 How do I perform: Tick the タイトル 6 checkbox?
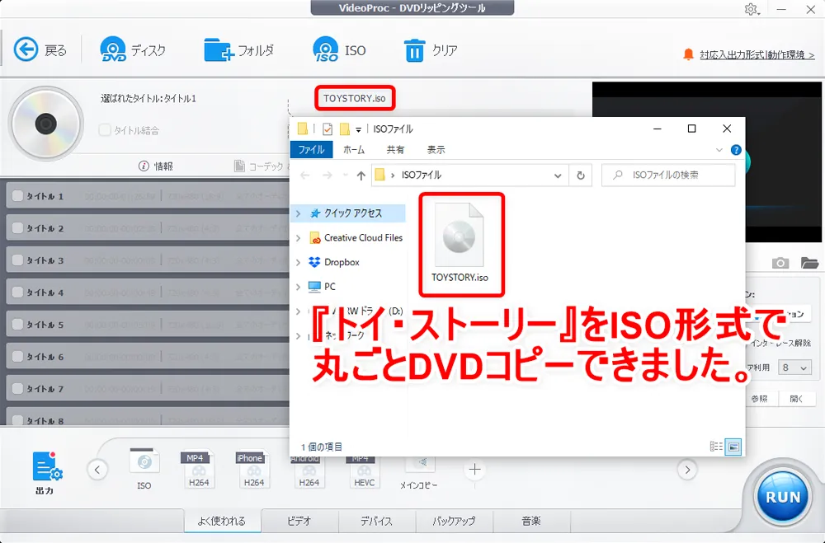[17, 356]
